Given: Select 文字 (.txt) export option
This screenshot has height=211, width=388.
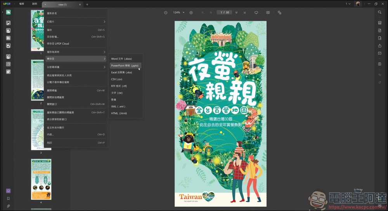Looking at the screenshot, I should [x=125, y=93].
